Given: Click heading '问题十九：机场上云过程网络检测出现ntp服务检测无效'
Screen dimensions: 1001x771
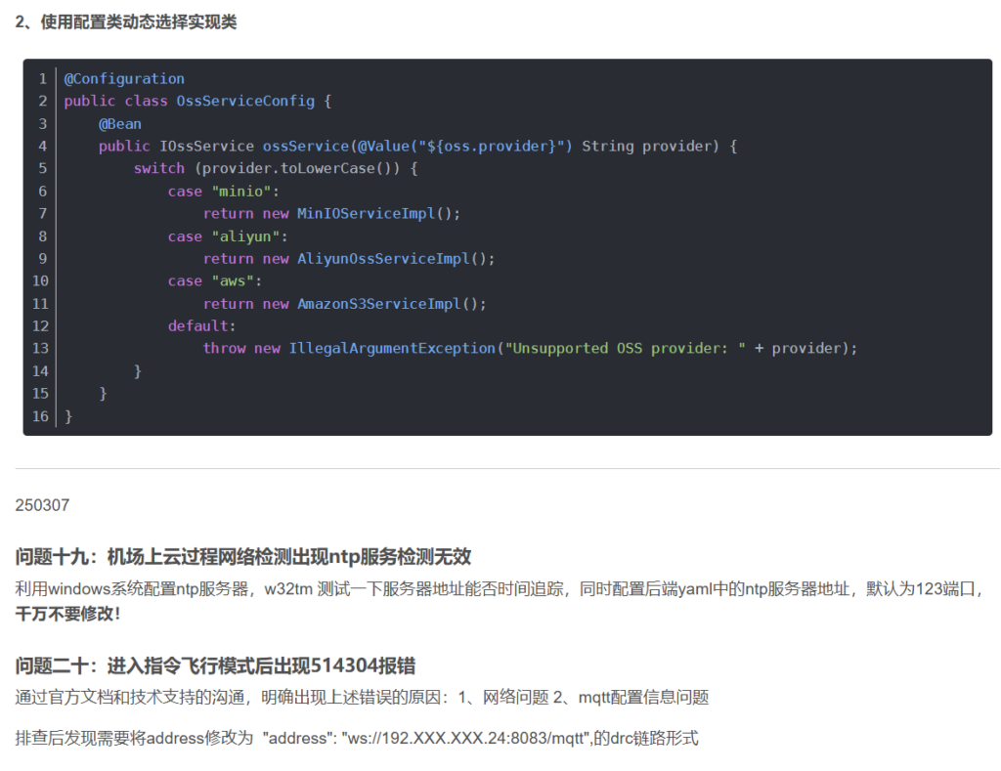Looking at the screenshot, I should pos(243,557).
